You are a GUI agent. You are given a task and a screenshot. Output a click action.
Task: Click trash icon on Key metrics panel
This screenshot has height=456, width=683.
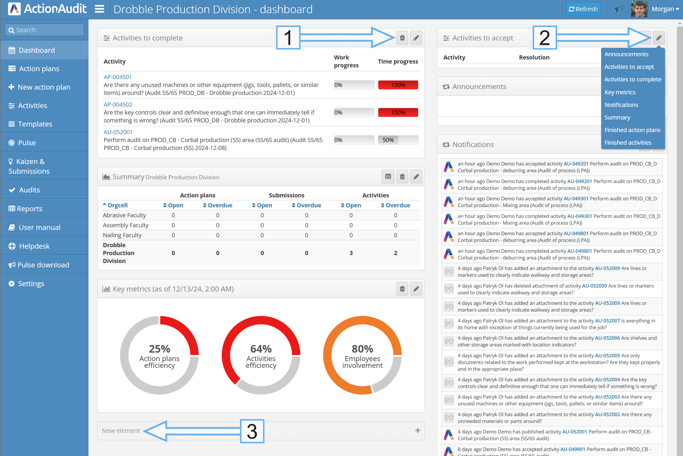click(402, 289)
